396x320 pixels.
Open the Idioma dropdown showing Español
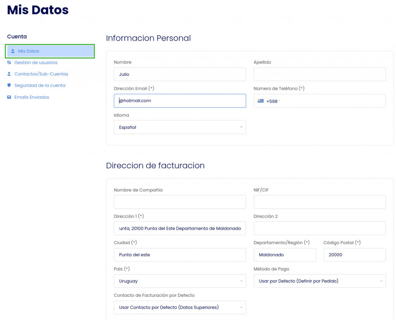coord(180,127)
